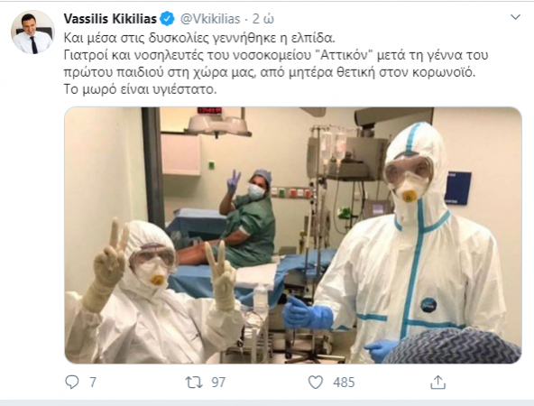
Task: Retweet using the arrows icon
Action: coord(194,383)
